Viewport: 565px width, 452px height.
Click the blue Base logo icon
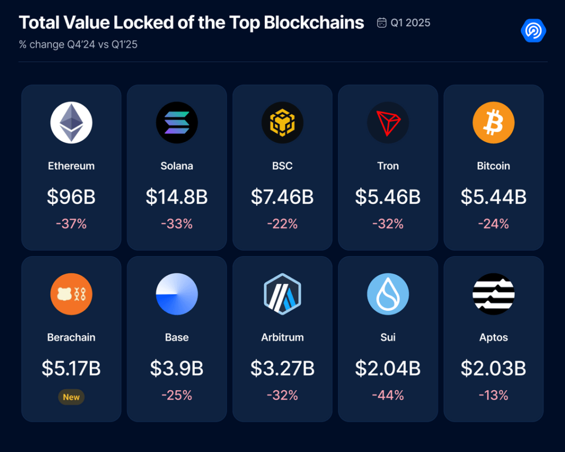tap(177, 294)
